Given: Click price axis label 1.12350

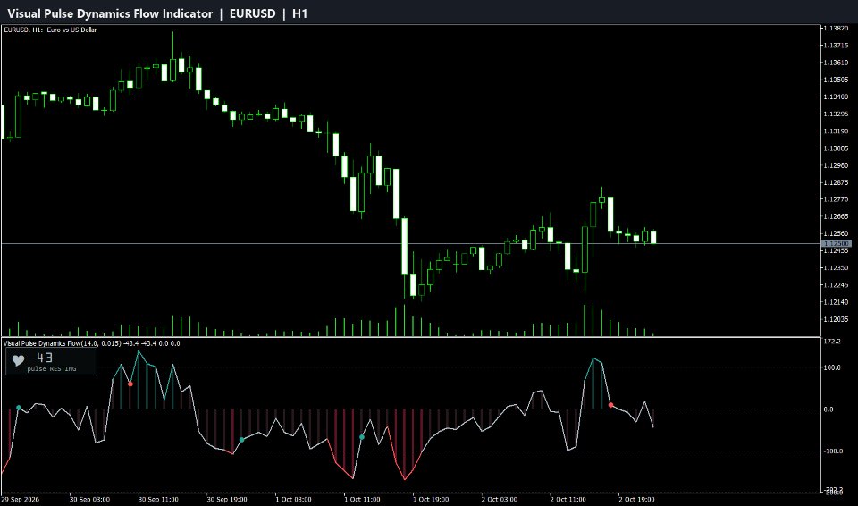Looking at the screenshot, I should [836, 268].
